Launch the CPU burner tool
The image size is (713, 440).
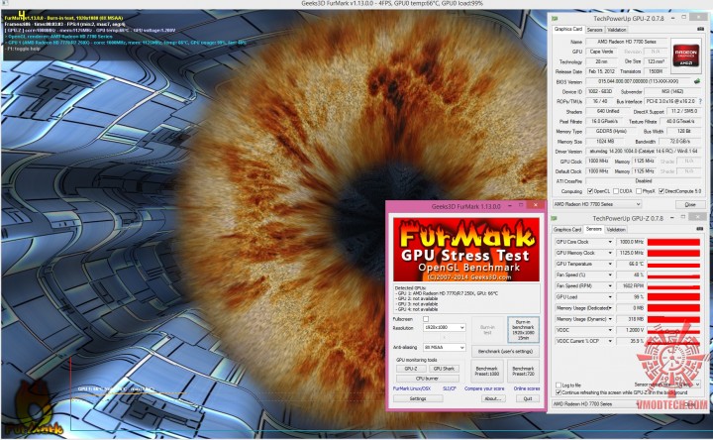(428, 379)
